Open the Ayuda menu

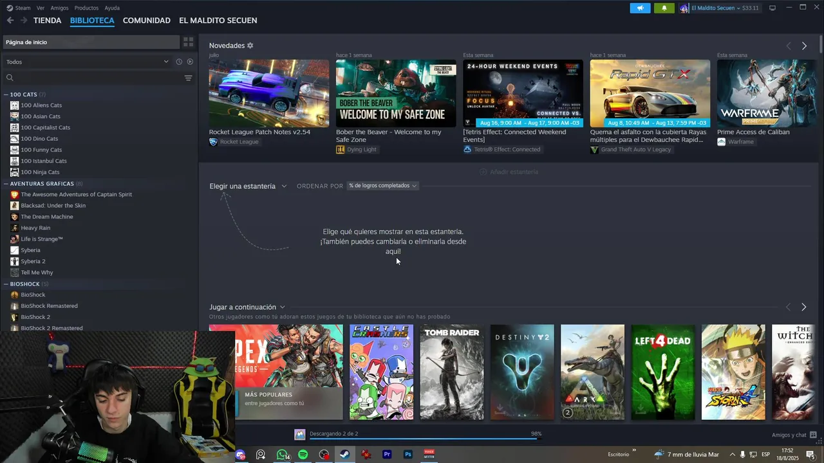[112, 8]
